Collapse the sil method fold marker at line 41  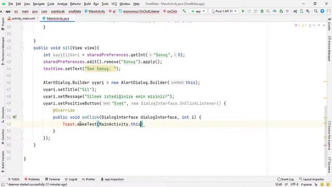[22, 48]
